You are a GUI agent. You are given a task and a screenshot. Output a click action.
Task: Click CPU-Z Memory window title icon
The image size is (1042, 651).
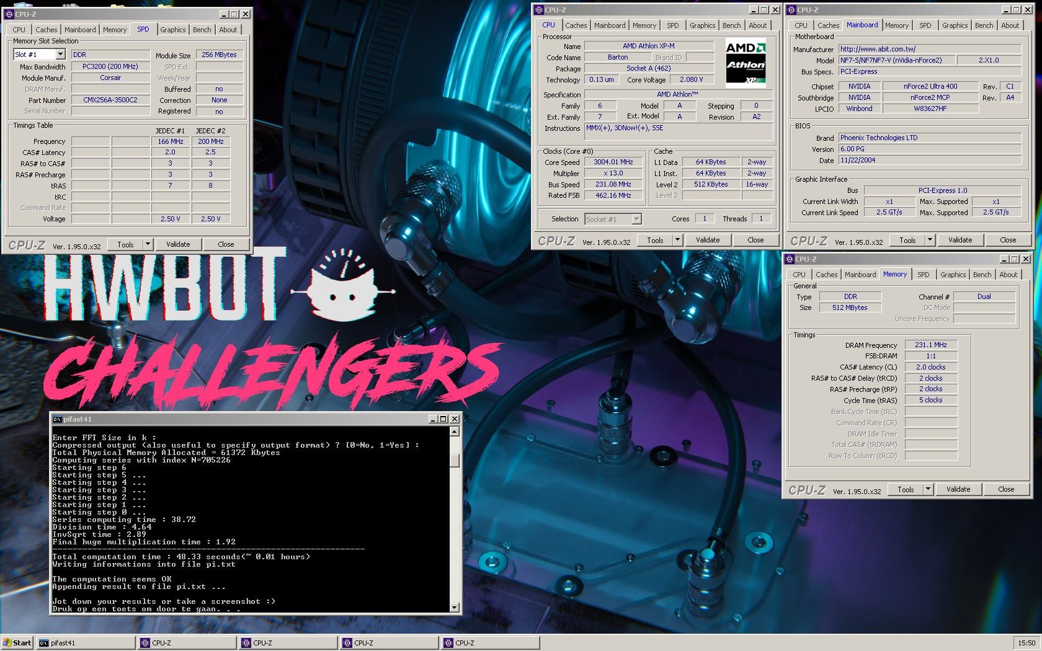tap(790, 259)
